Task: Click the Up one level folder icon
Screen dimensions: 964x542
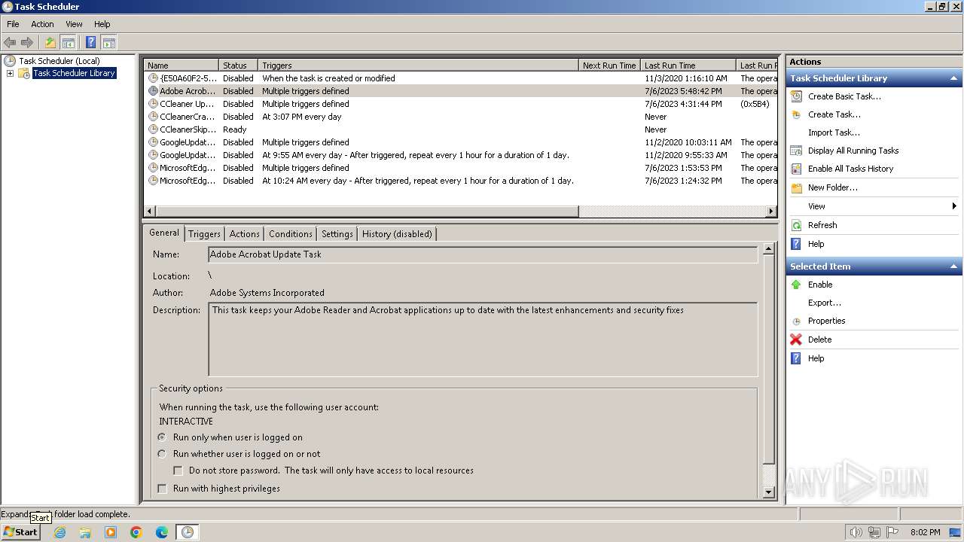Action: pos(50,43)
